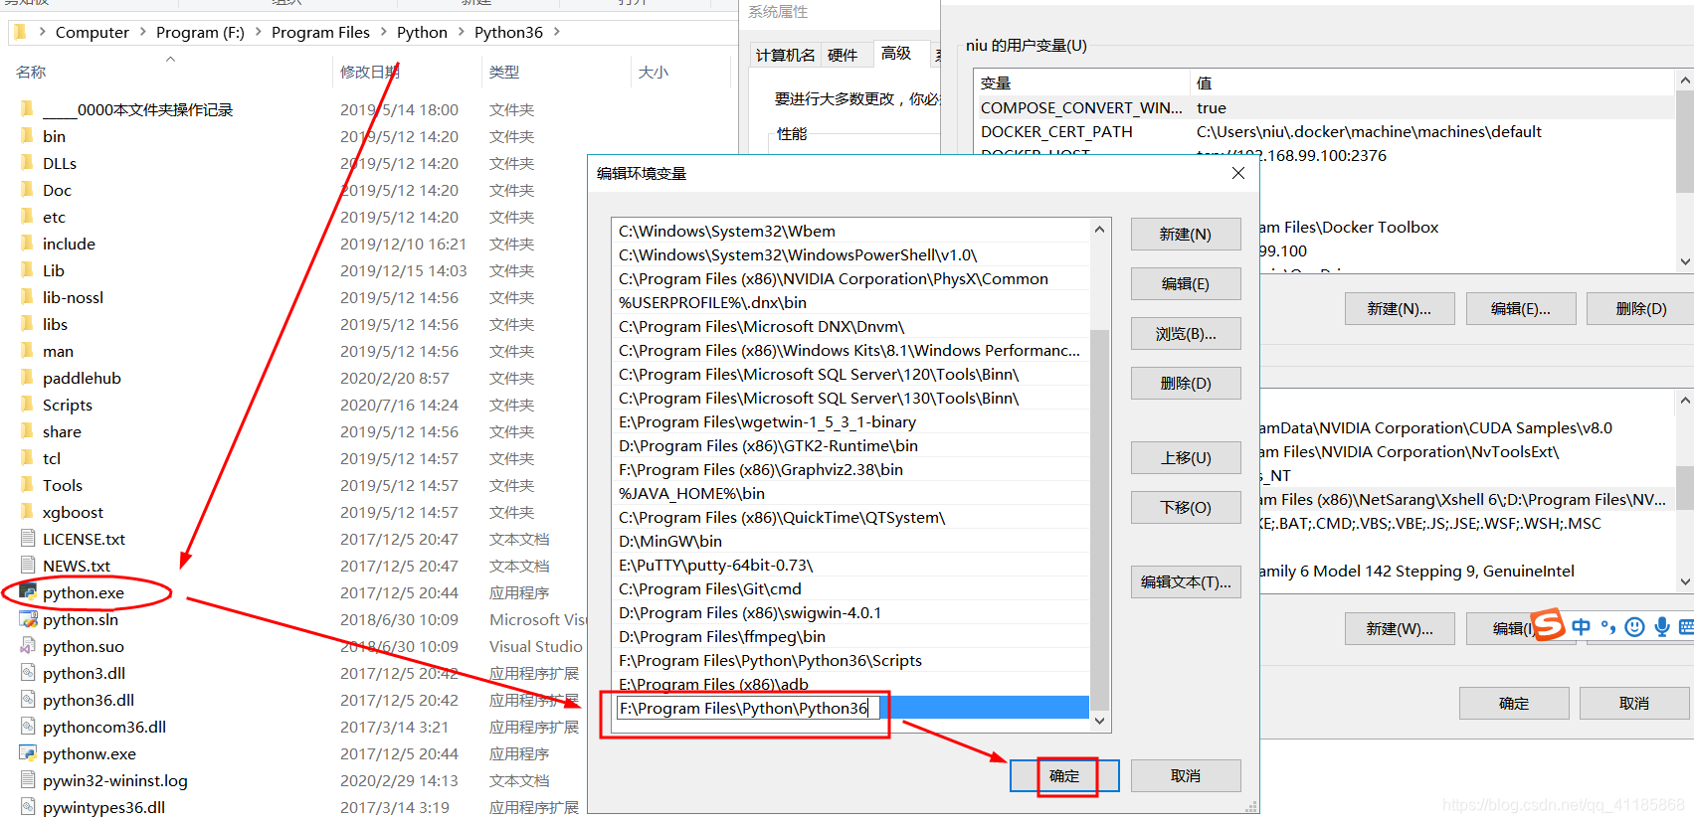The image size is (1694, 823).
Task: Click 编辑文本(T)... button
Action: pyautogui.click(x=1186, y=581)
